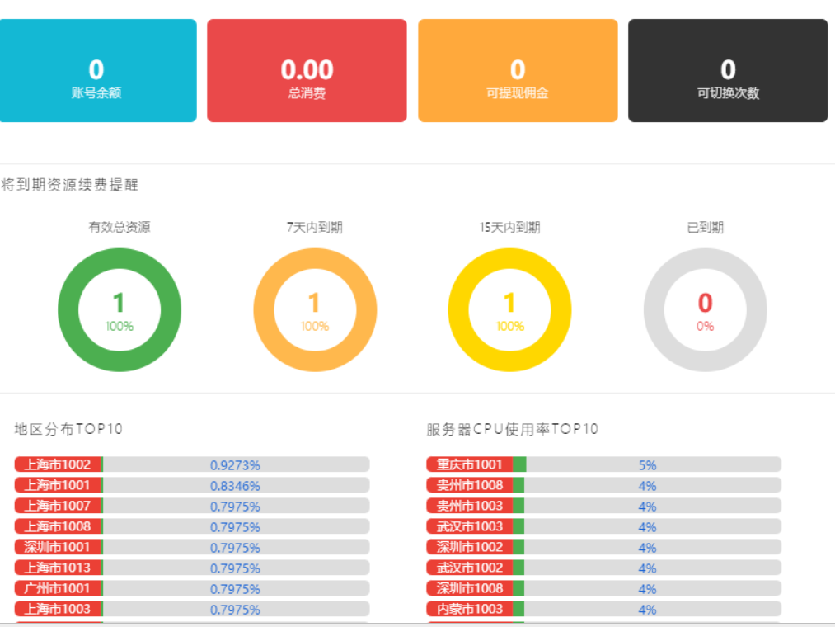Click the 重庆市1001 server CPU label

(469, 464)
